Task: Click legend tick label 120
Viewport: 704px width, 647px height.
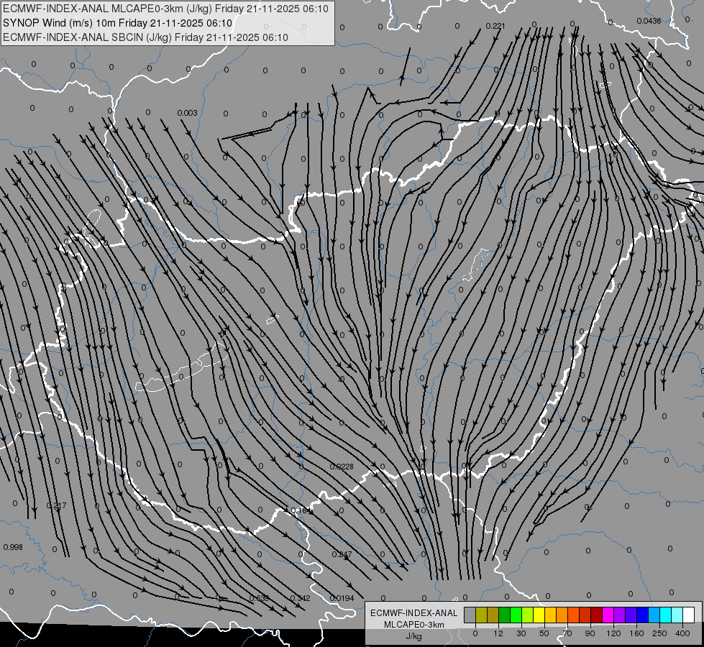Action: point(613,633)
